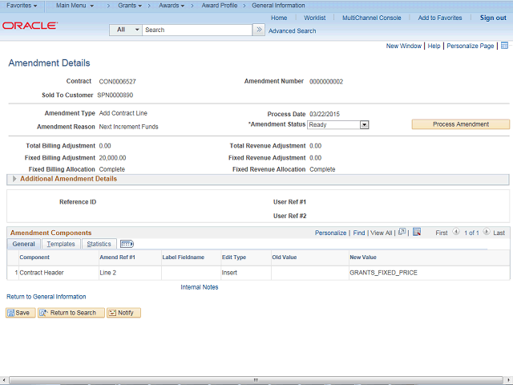513x385 pixels.
Task: Open the Main Menu dropdown
Action: click(x=75, y=6)
